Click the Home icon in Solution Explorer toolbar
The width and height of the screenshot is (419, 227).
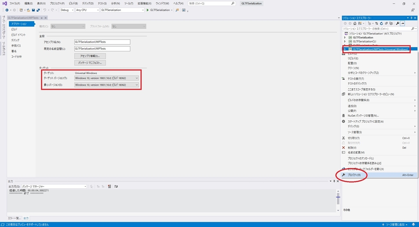click(x=355, y=23)
